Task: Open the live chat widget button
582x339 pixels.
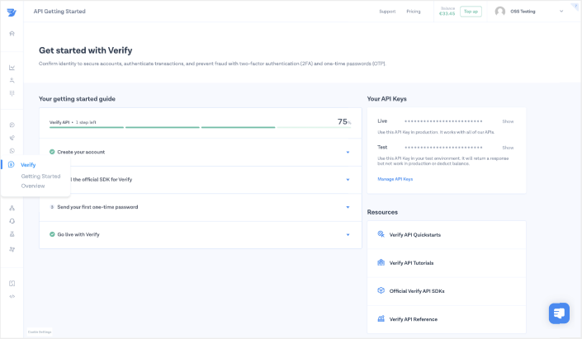Action: (x=559, y=313)
